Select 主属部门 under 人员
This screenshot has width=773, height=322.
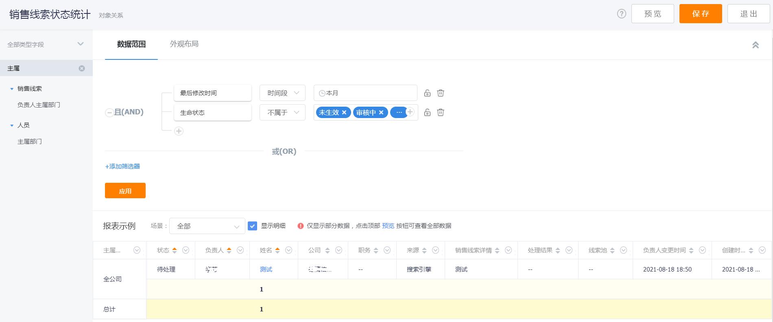coord(30,142)
